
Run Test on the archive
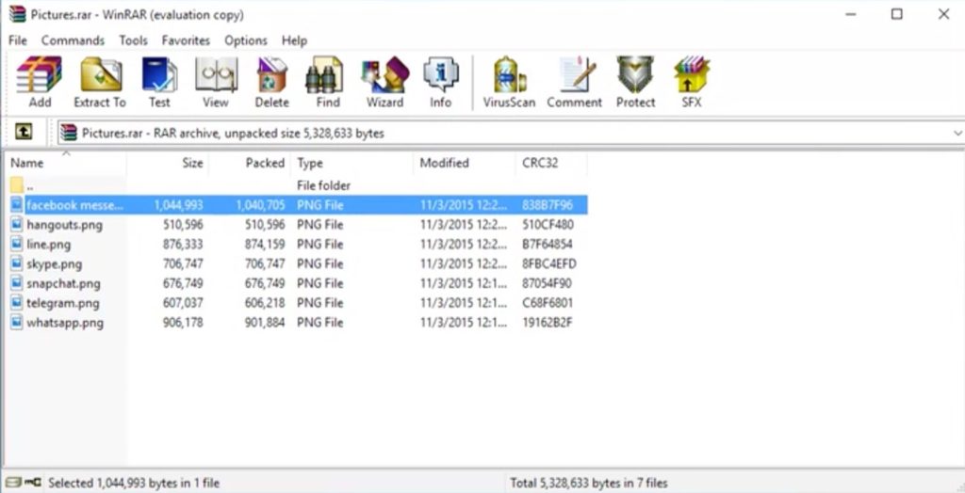159,81
